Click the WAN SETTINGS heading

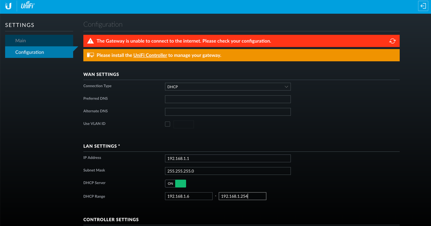click(x=101, y=74)
